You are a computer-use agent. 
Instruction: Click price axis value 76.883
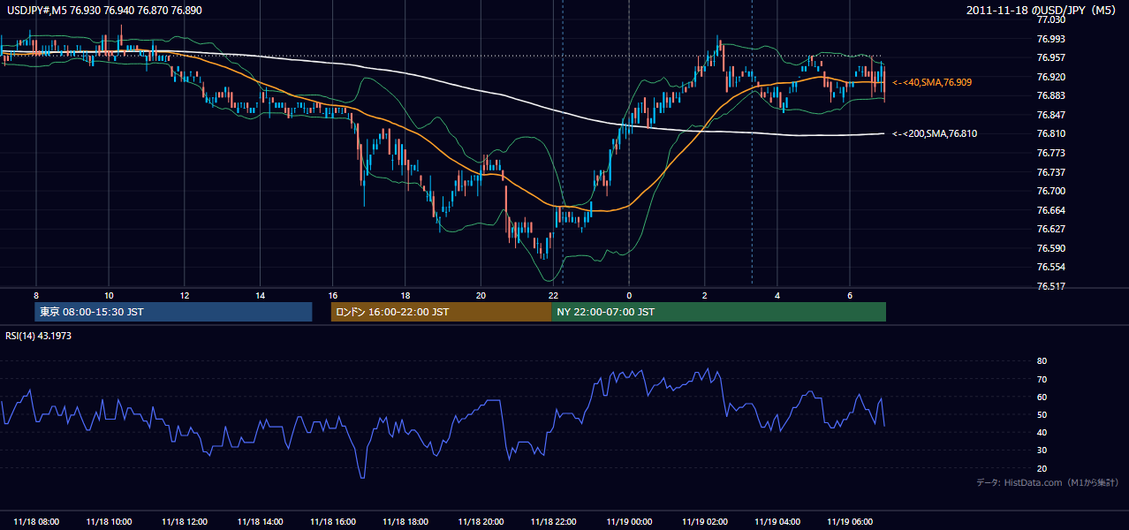pos(1050,95)
